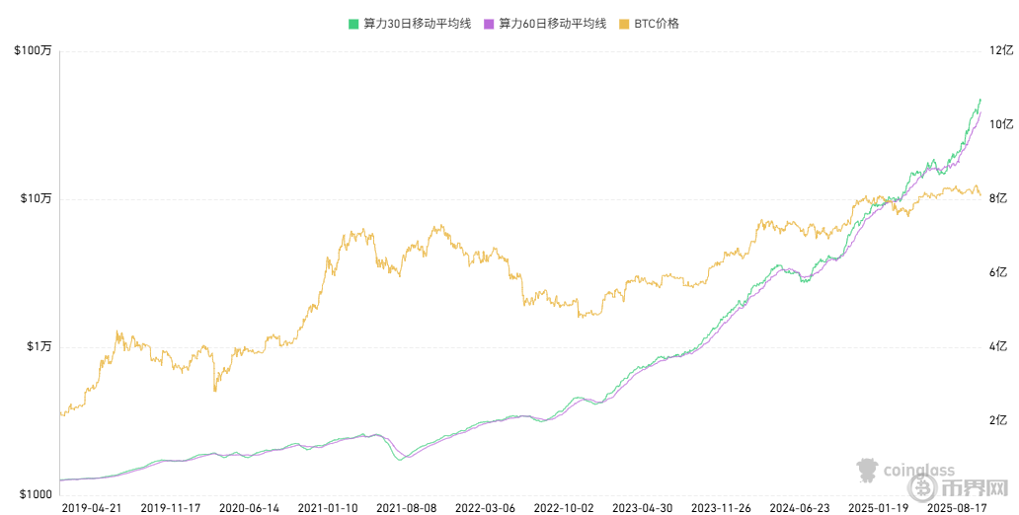The image size is (1019, 515).
Task: Click the purple 60-day hashrate legend square
Action: pos(489,24)
